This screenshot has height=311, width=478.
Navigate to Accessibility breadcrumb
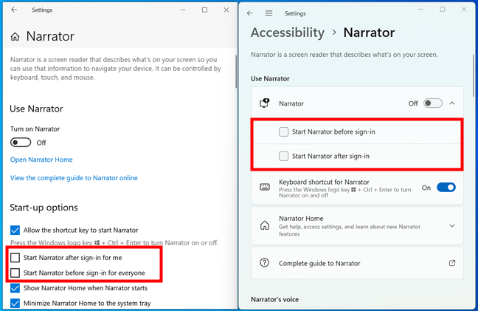288,33
